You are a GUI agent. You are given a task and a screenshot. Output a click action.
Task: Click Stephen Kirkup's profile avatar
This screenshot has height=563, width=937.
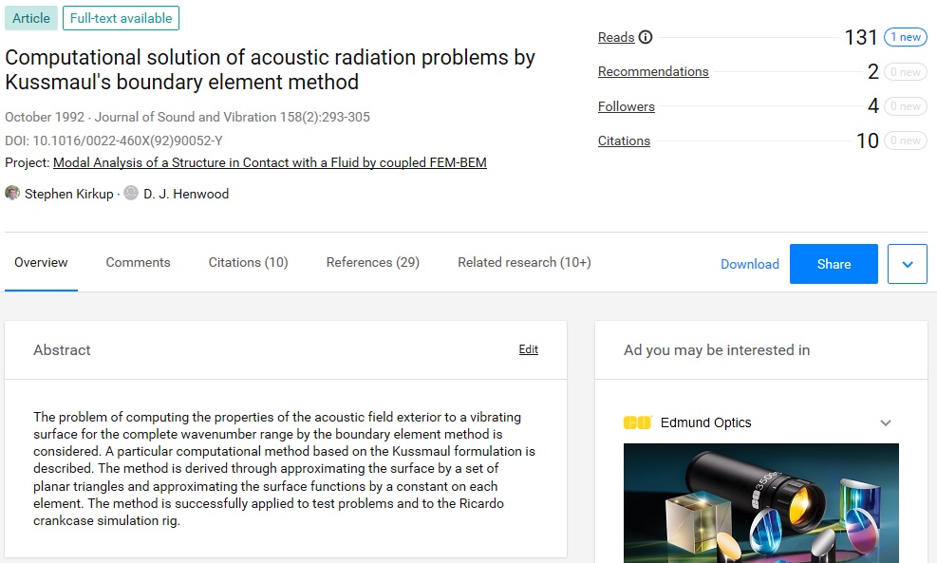tap(12, 193)
